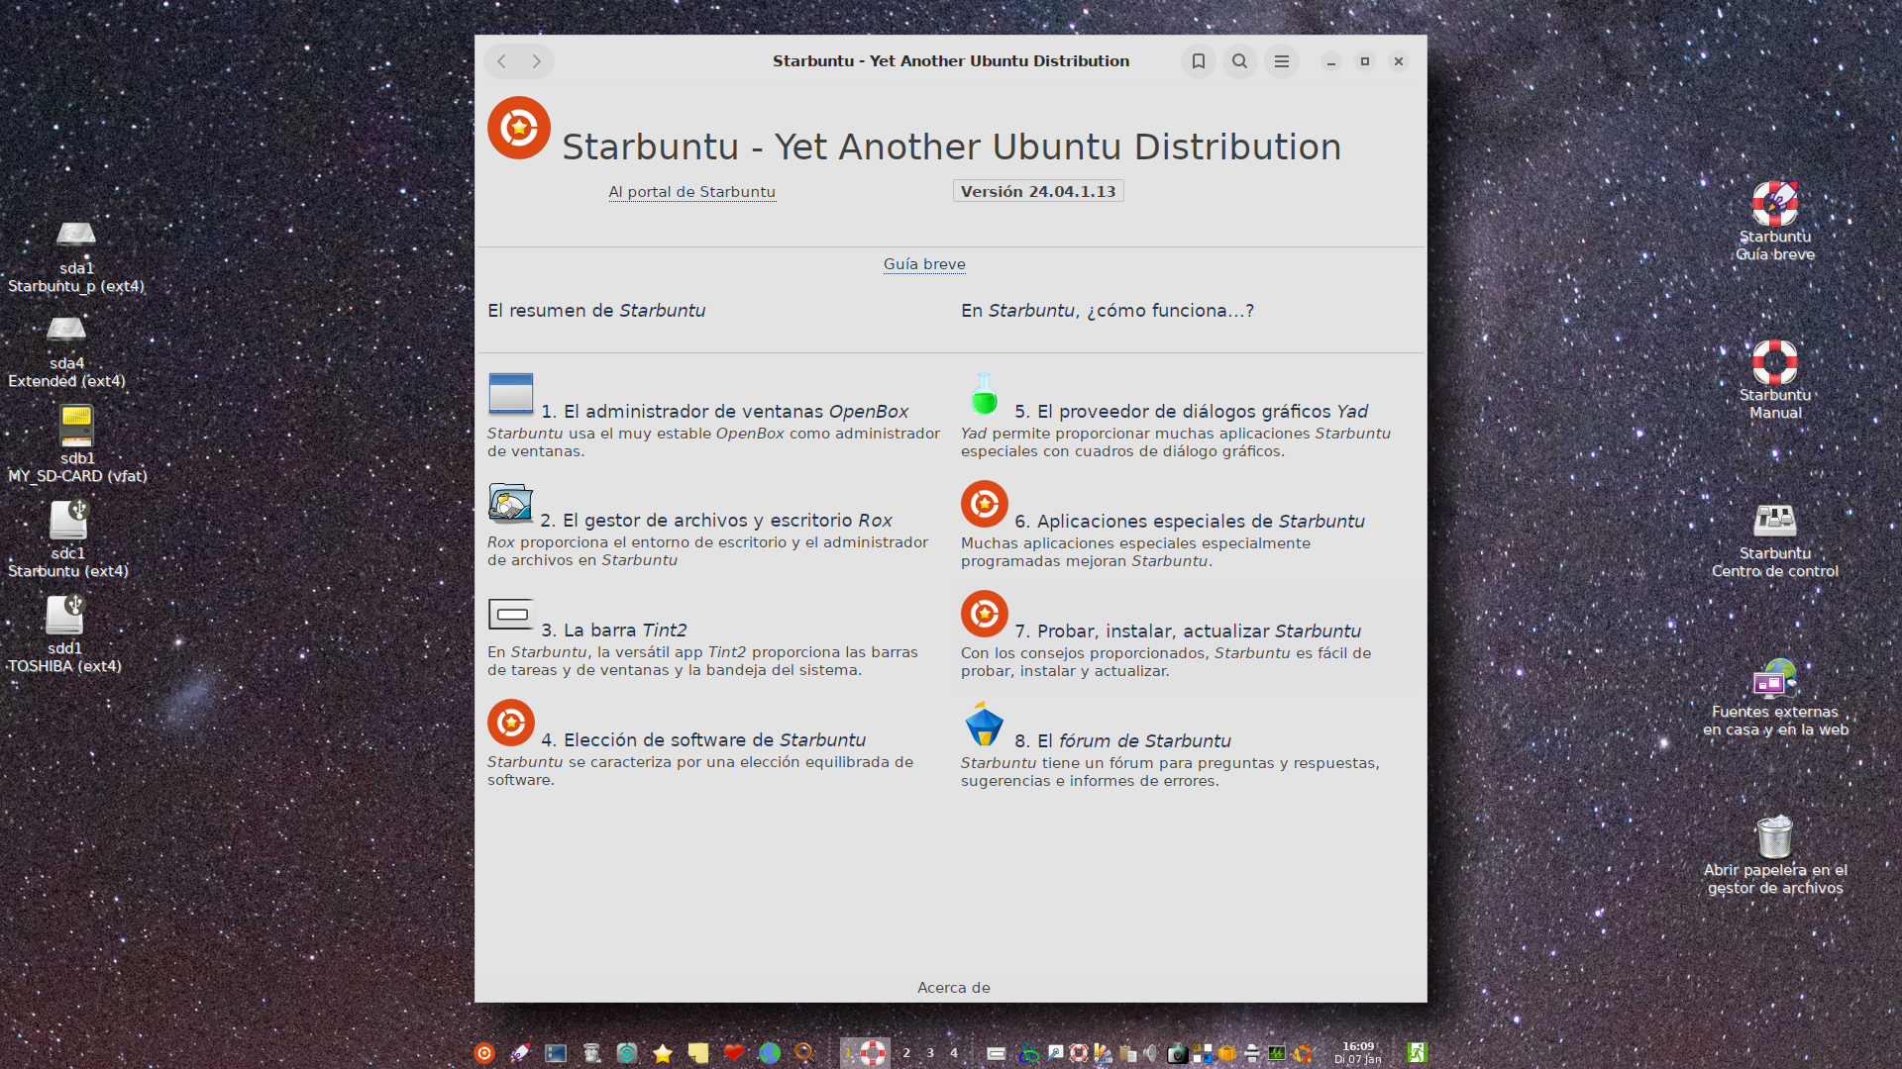This screenshot has height=1069, width=1902.
Task: Switch to workspace 3 in the taskbar
Action: [x=930, y=1053]
